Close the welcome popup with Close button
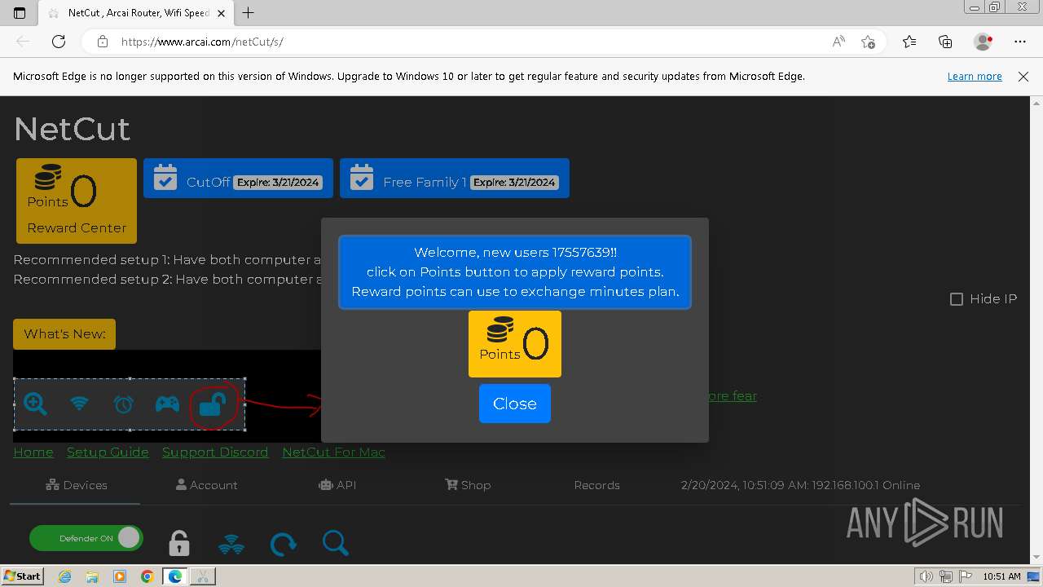 click(x=514, y=404)
